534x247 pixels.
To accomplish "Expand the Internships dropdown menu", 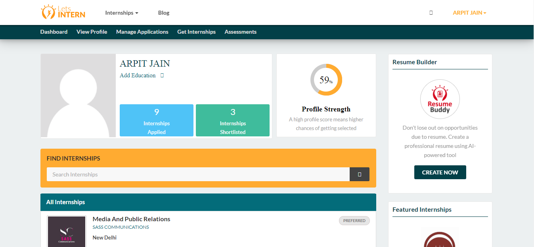I will pos(121,13).
